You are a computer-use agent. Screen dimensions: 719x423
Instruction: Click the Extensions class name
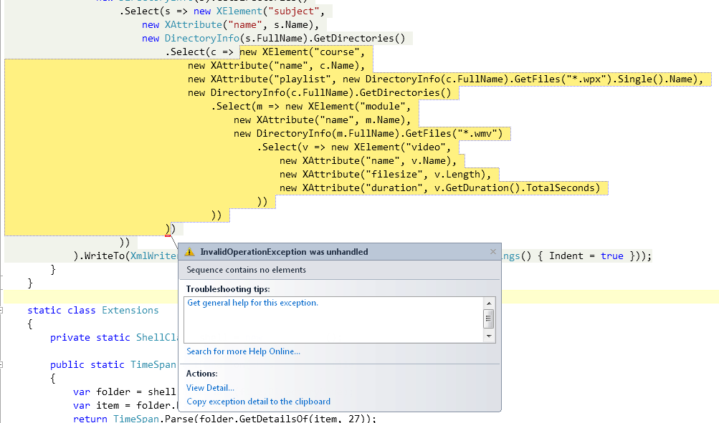pos(130,311)
